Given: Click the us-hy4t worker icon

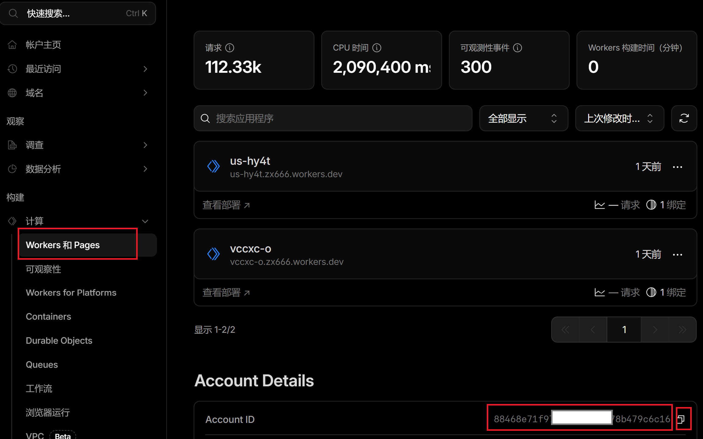Looking at the screenshot, I should tap(214, 167).
